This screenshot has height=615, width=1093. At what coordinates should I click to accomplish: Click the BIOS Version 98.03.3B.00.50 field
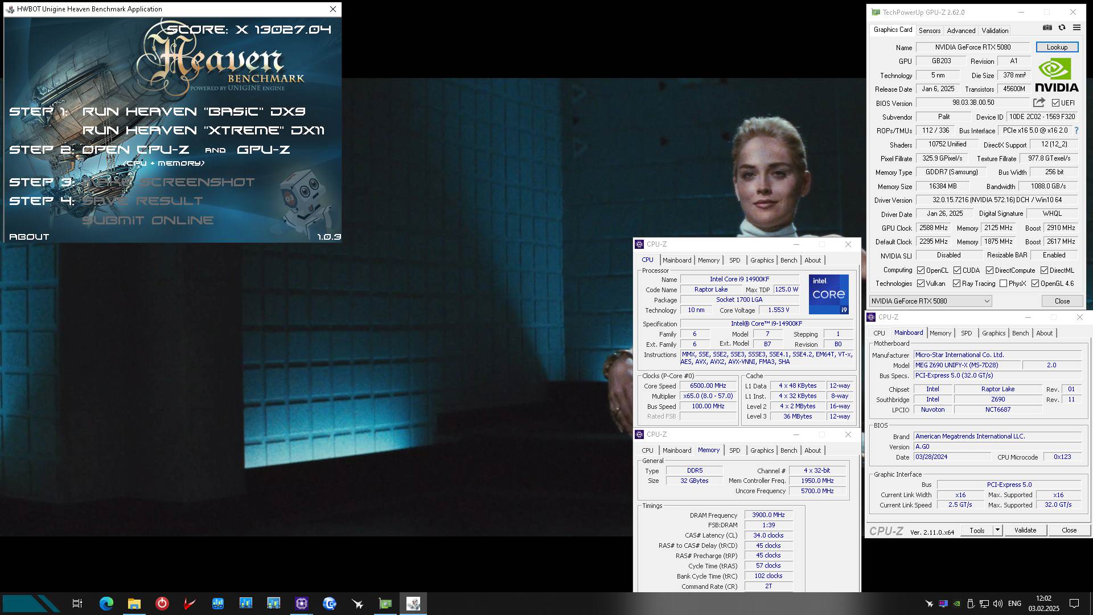click(x=973, y=102)
